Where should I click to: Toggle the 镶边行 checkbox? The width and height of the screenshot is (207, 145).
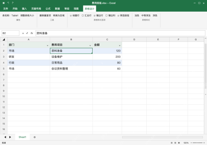pyautogui.click(x=95, y=16)
